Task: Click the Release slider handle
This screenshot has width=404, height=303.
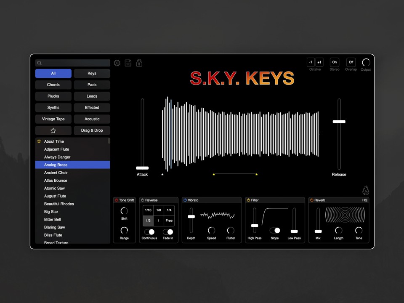Action: 339,122
